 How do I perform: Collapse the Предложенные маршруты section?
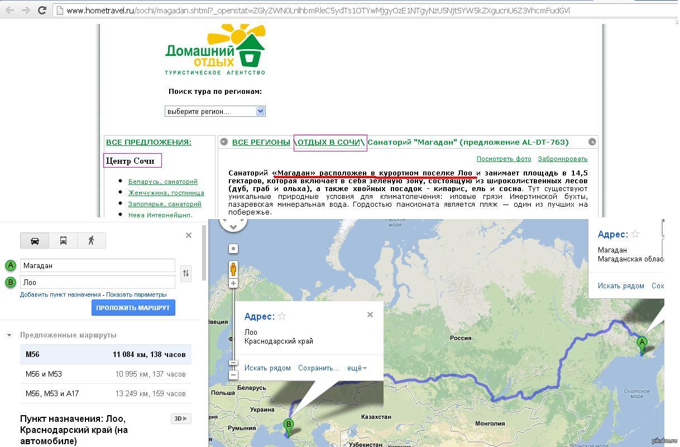pyautogui.click(x=9, y=335)
